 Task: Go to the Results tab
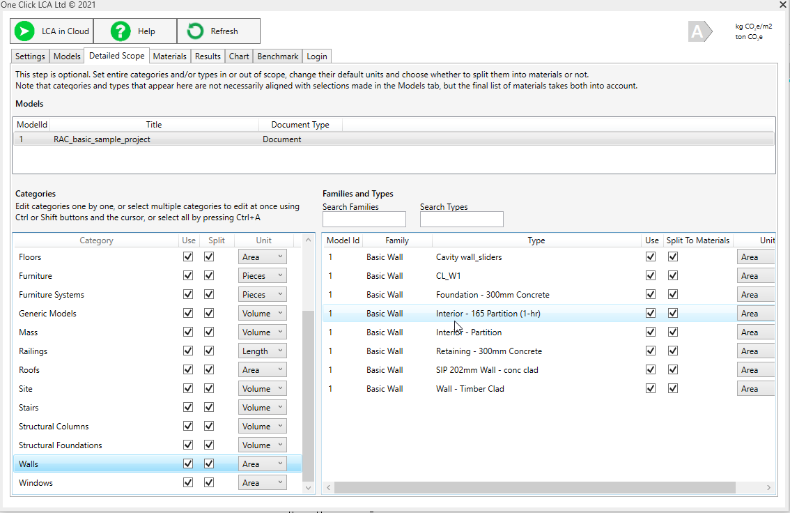coord(208,56)
